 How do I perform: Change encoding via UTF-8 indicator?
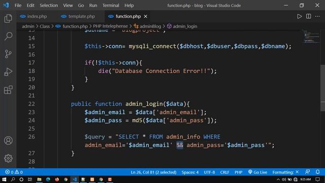[x=209, y=172]
